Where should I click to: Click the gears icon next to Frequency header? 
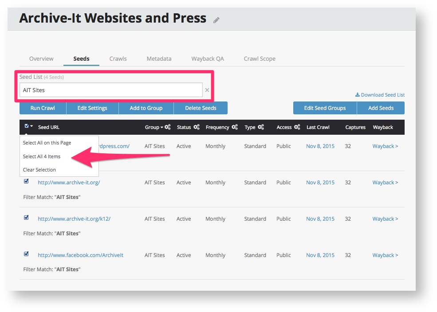tap(235, 127)
